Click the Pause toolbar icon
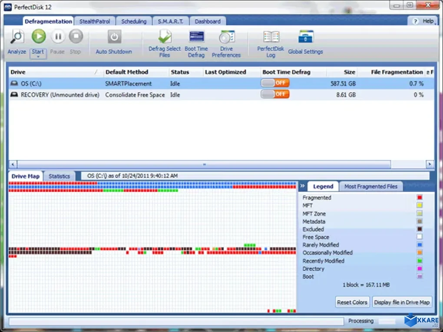The width and height of the screenshot is (443, 332). pos(58,36)
